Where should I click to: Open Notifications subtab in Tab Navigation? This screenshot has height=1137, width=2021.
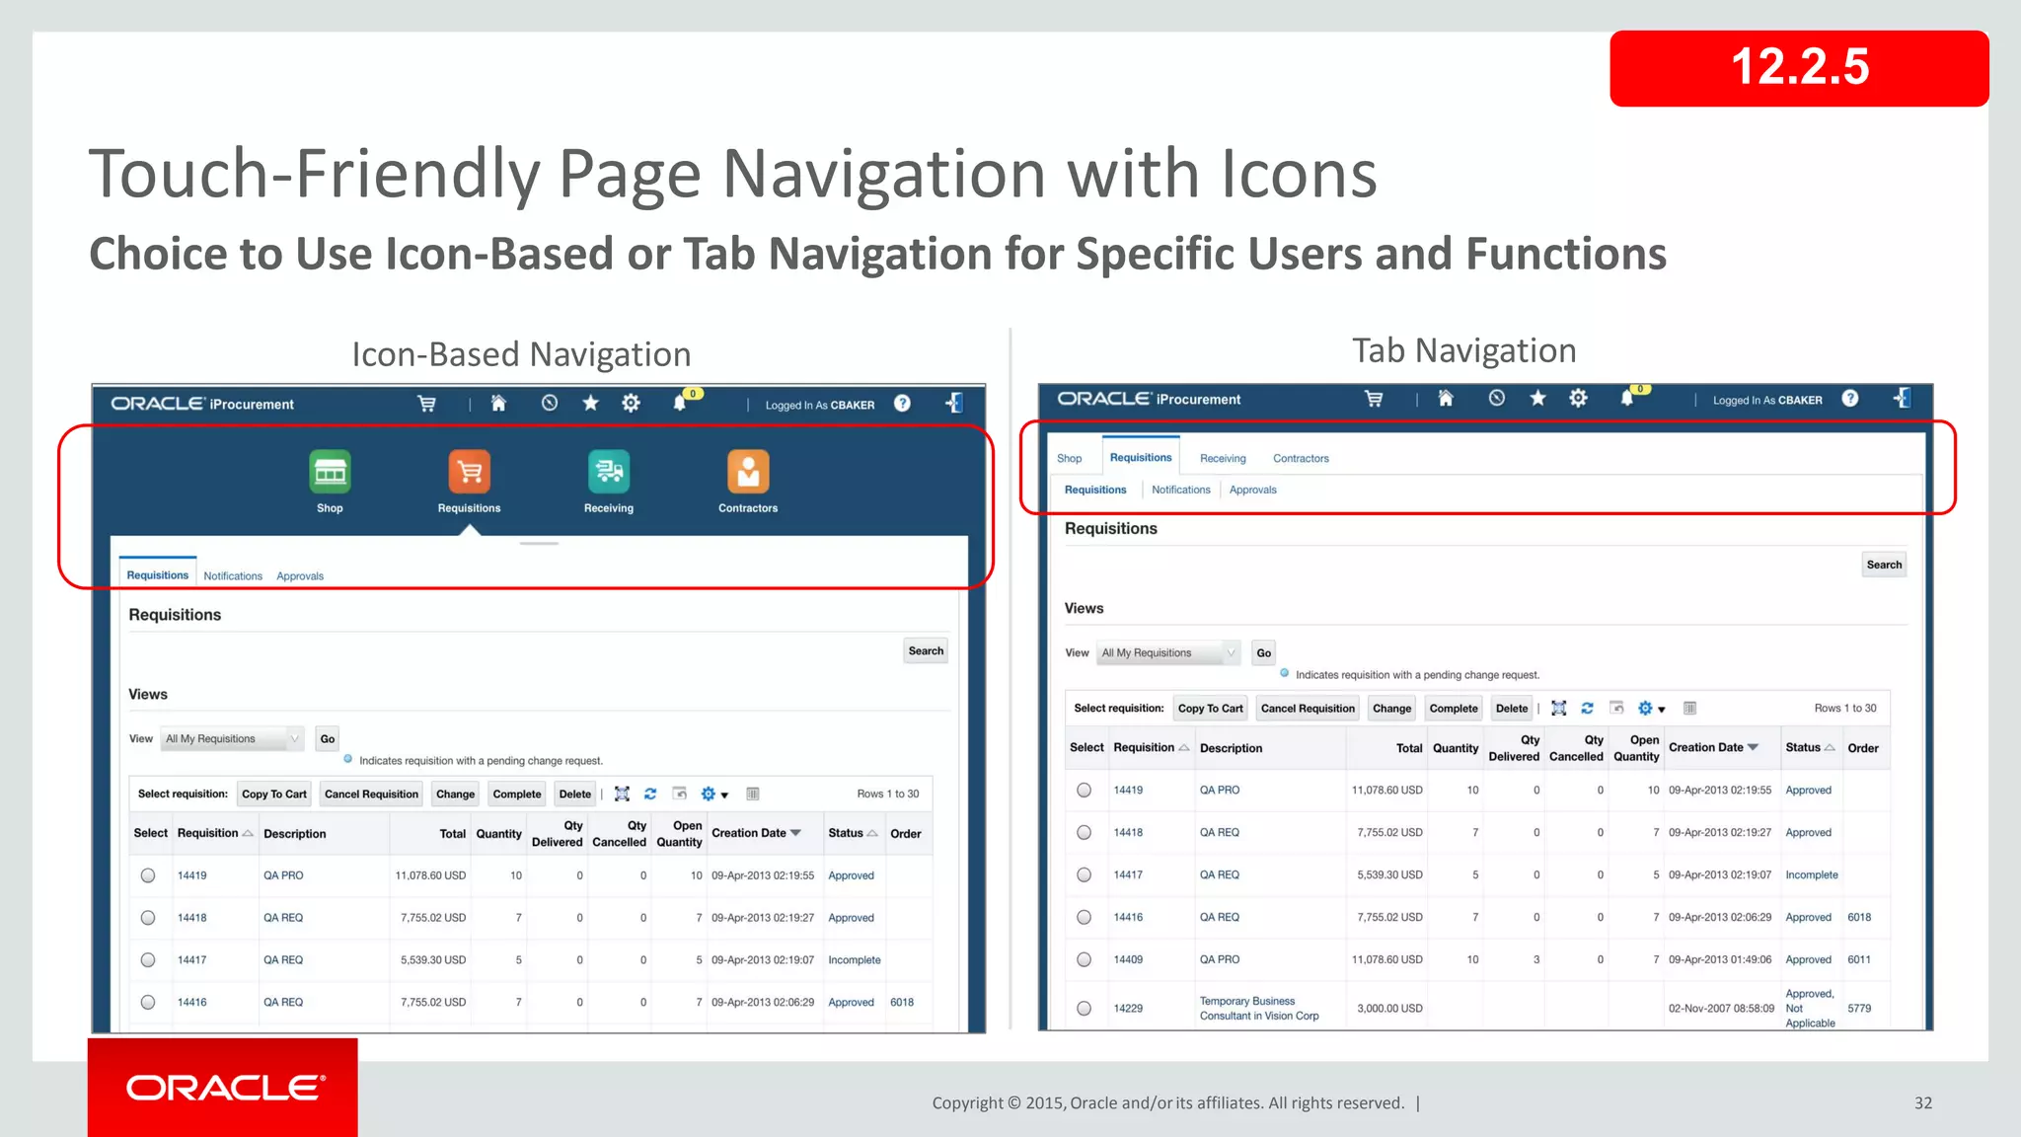coord(1181,490)
